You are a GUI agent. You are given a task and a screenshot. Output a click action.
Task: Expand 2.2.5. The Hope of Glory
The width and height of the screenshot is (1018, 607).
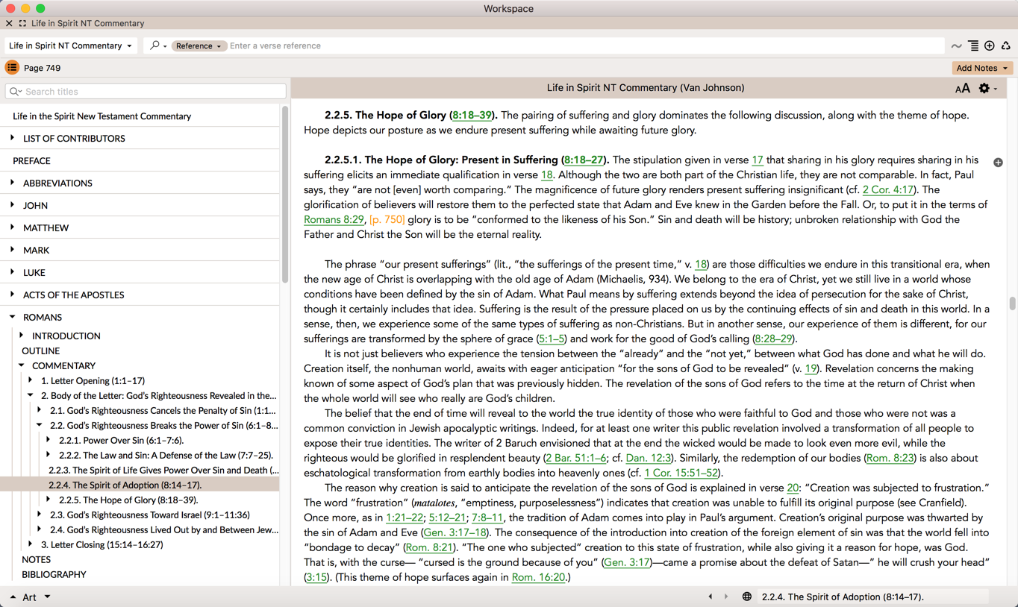click(48, 500)
